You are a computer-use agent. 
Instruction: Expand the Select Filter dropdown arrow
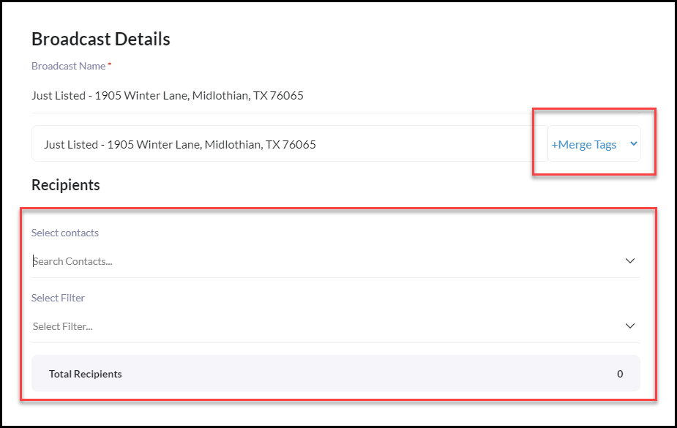tap(630, 326)
